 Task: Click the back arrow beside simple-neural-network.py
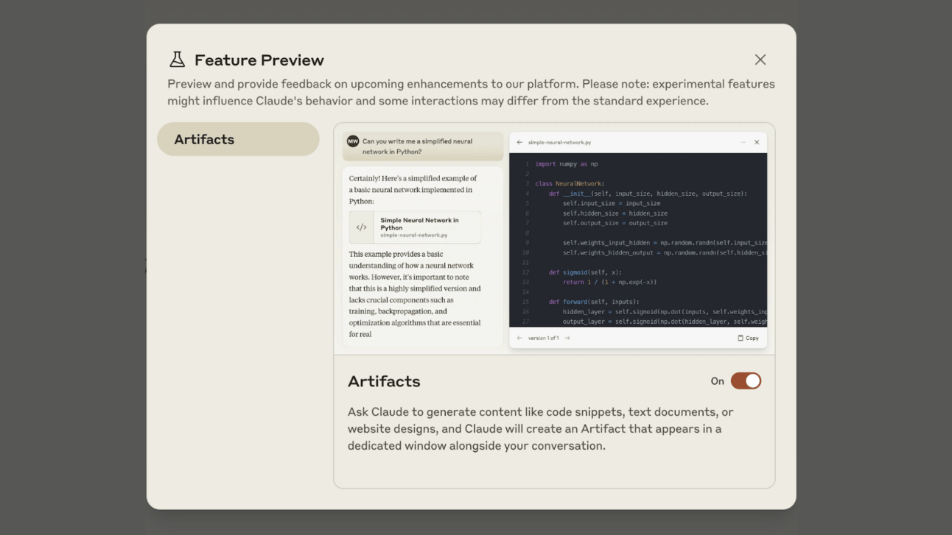pyautogui.click(x=519, y=143)
